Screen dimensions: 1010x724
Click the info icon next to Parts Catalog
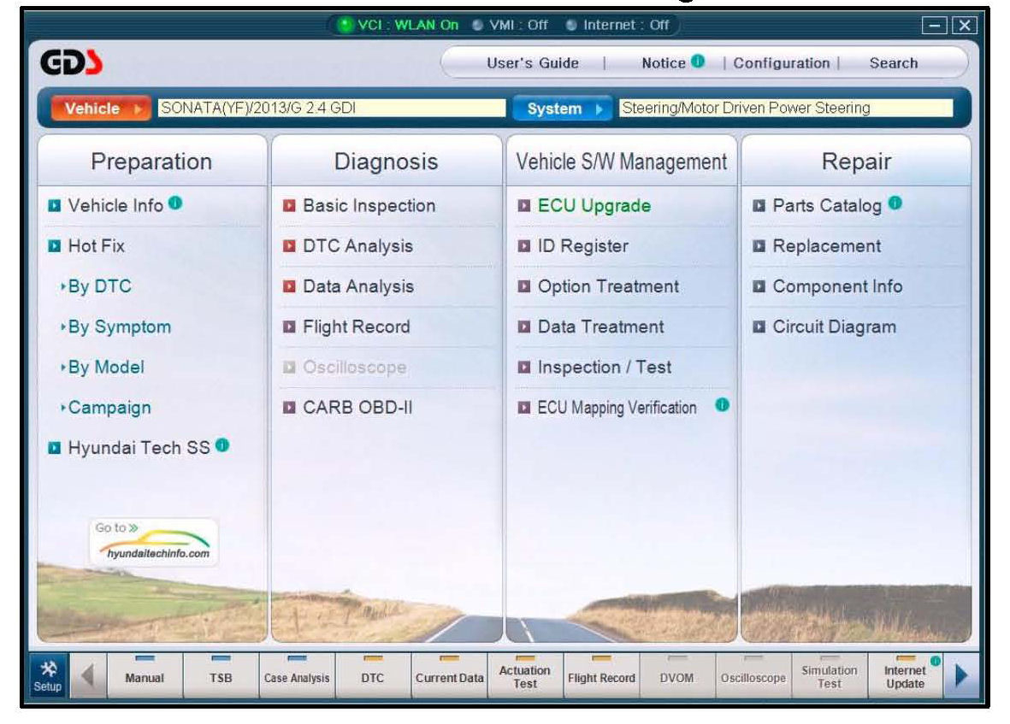click(x=895, y=203)
